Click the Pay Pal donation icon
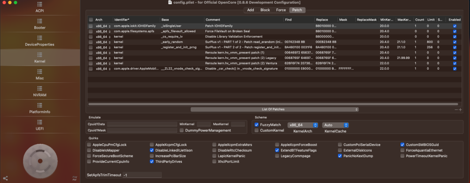470x183 pixels. tap(75, 178)
